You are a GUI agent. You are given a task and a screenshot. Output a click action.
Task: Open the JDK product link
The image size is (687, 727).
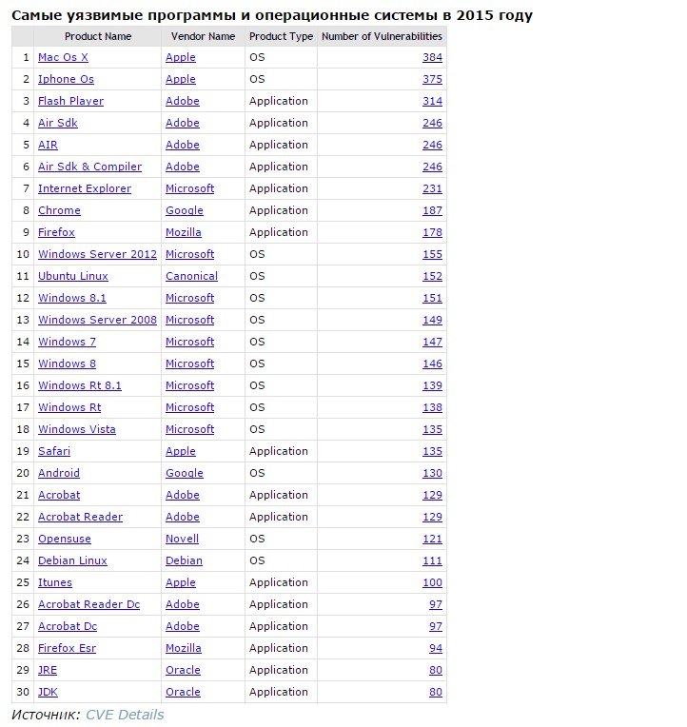click(48, 692)
